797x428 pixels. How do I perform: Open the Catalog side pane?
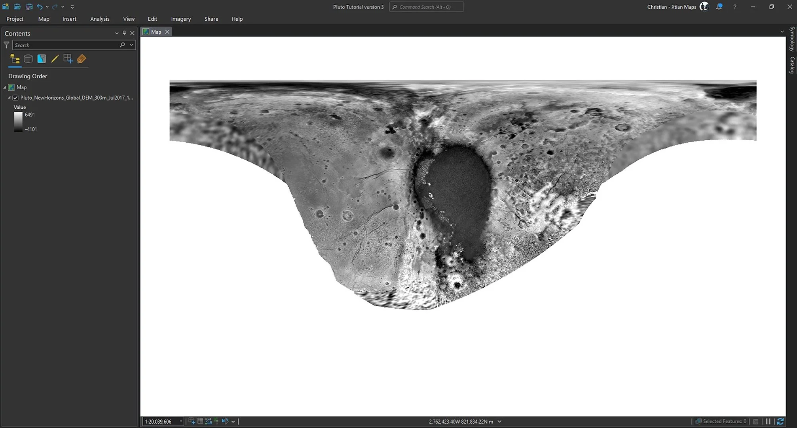coord(792,65)
